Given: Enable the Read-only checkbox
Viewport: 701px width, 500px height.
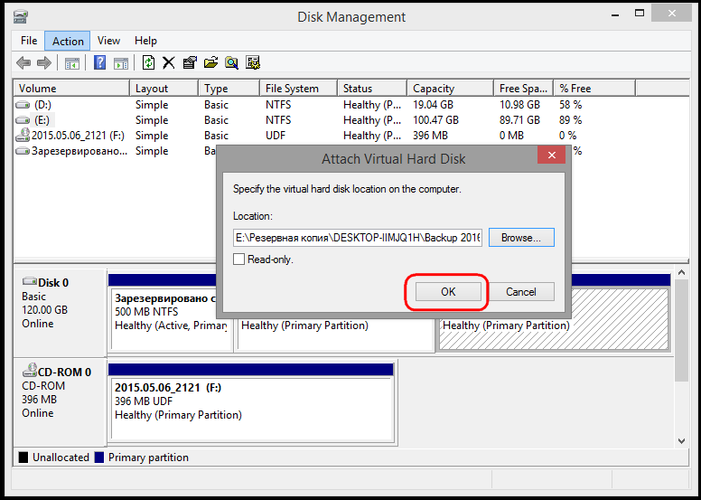Looking at the screenshot, I should pos(239,259).
